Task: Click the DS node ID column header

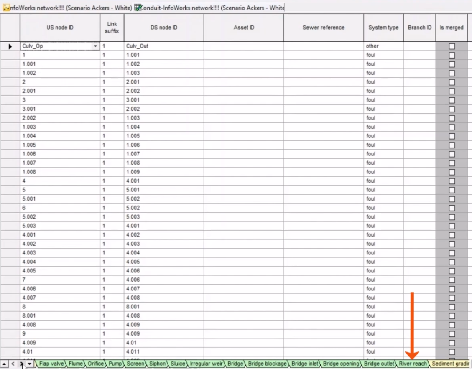Action: tap(163, 28)
